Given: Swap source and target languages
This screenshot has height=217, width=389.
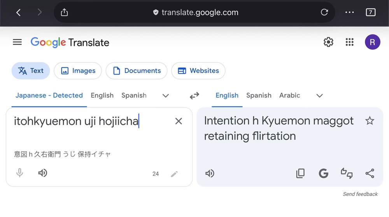Looking at the screenshot, I should 194,96.
